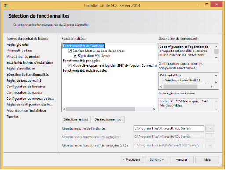
Task: Click the shared features (x86) directory path field
Action: click(x=168, y=145)
